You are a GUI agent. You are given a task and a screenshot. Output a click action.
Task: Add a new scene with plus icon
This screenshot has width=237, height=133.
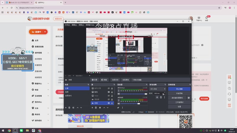click(x=66, y=108)
